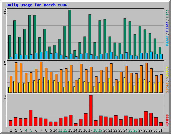
Task: Select weekend day 19 label
Action: (x=100, y=130)
